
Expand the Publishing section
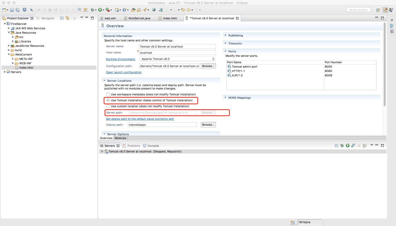tap(226, 35)
